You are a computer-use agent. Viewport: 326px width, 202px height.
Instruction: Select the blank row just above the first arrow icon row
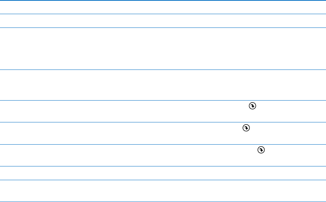(x=163, y=85)
